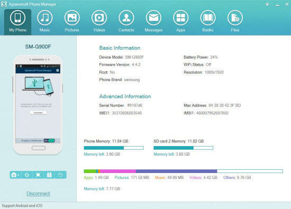Click the Mac Address value

click(224, 105)
